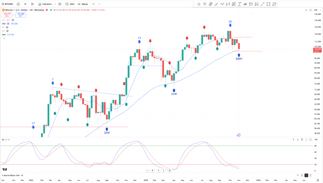Screen dimensions: 323x183
Task: Select the rectangle drawing tool
Action: click(x=268, y=4)
